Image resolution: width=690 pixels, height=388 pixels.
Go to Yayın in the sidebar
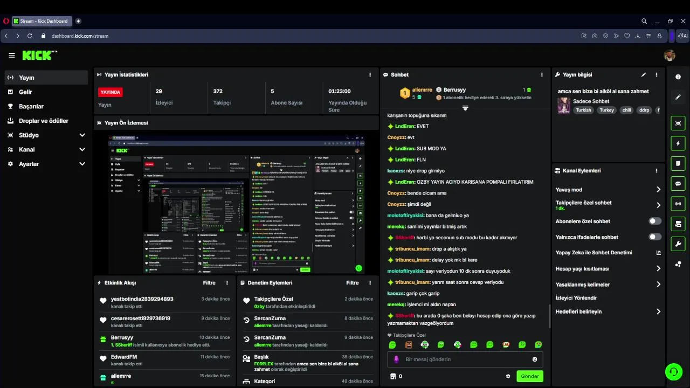(x=46, y=78)
